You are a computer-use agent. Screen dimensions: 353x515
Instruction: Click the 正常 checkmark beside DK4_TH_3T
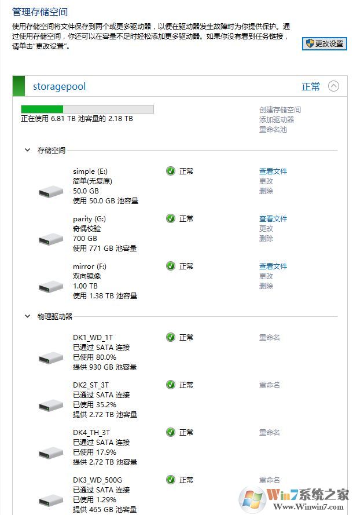(x=170, y=432)
